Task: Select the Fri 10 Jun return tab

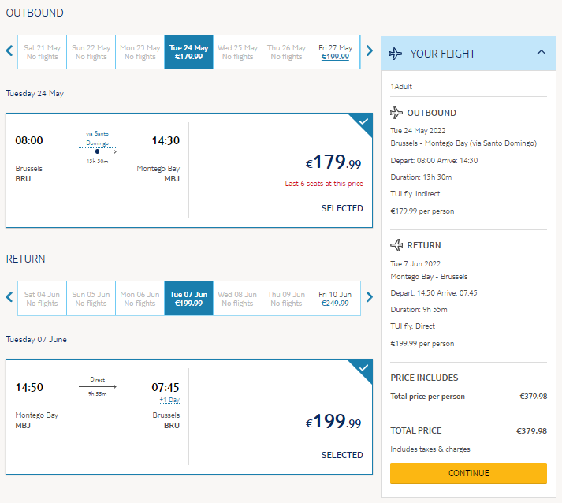Action: click(x=336, y=298)
